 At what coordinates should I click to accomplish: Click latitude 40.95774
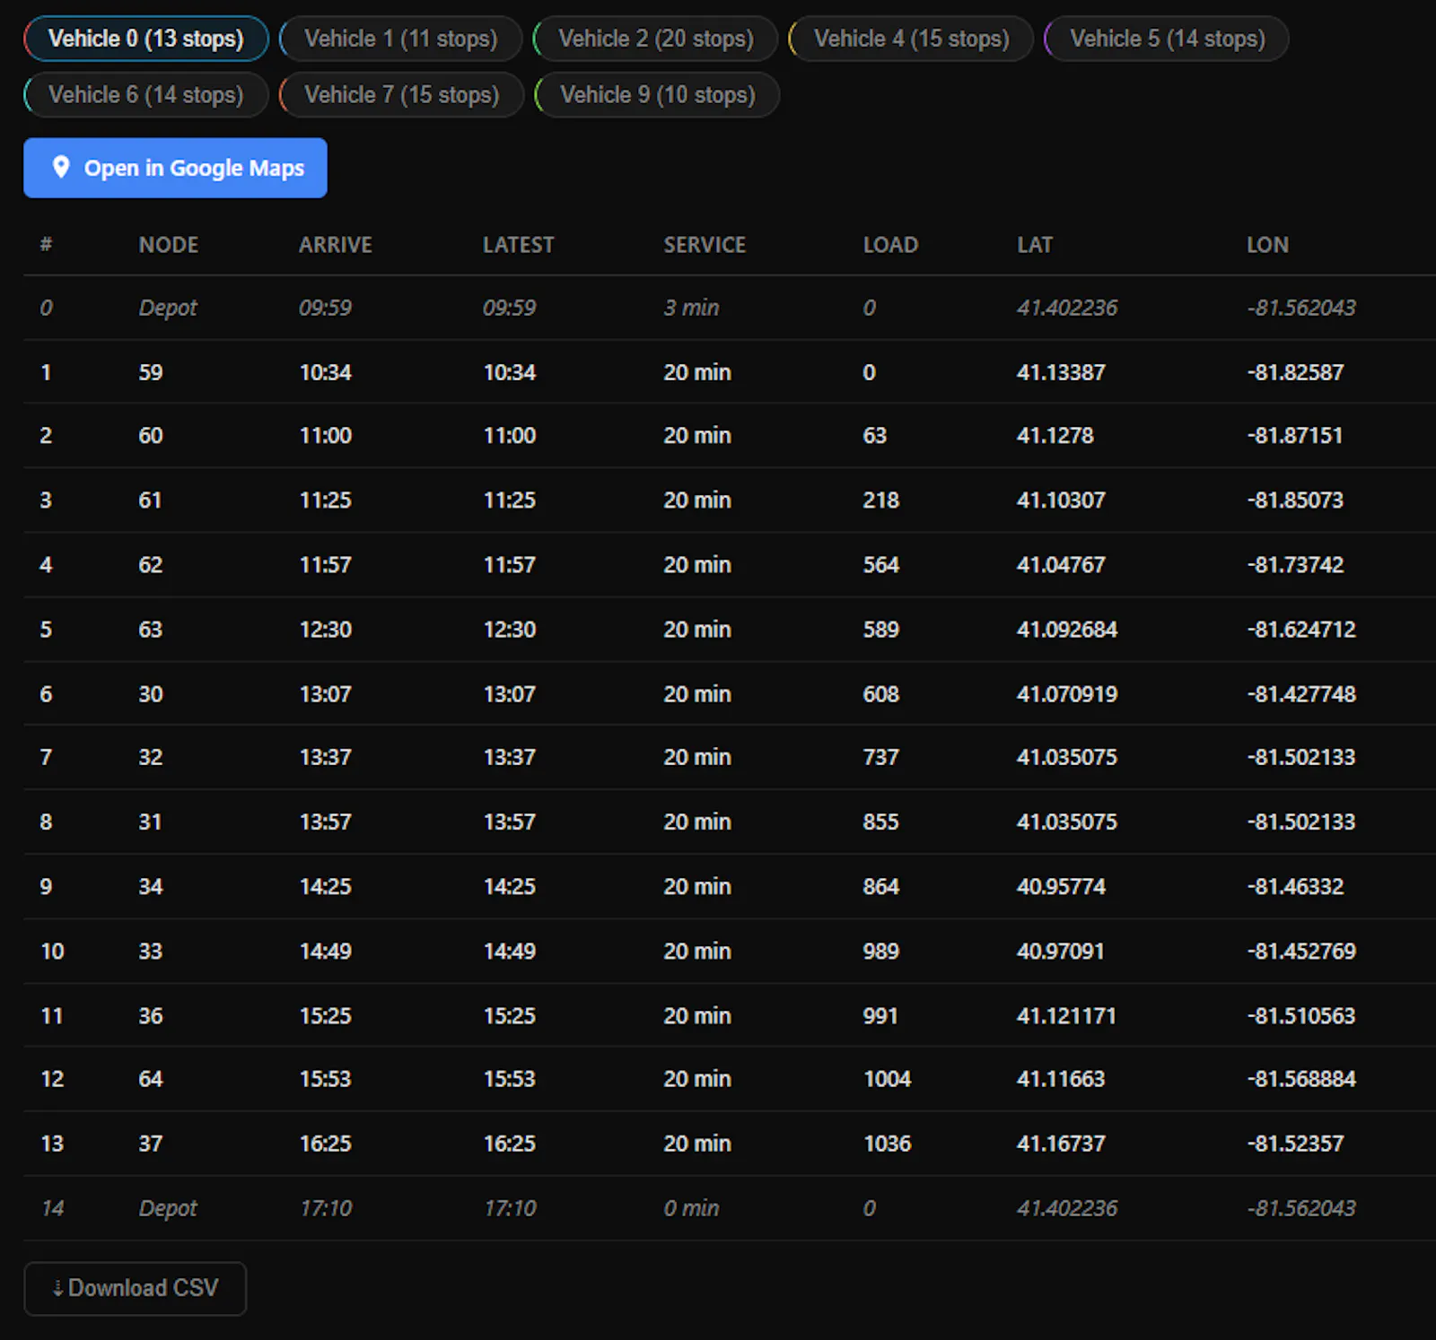[1061, 886]
